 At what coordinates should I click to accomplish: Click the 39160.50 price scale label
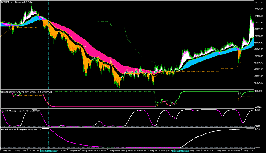click(259, 16)
